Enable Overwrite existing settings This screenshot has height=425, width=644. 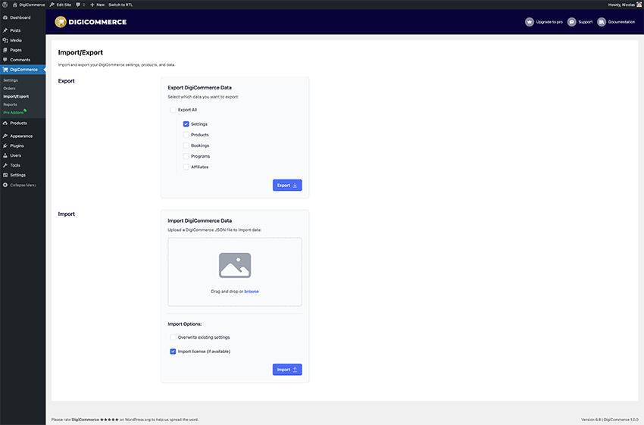173,337
